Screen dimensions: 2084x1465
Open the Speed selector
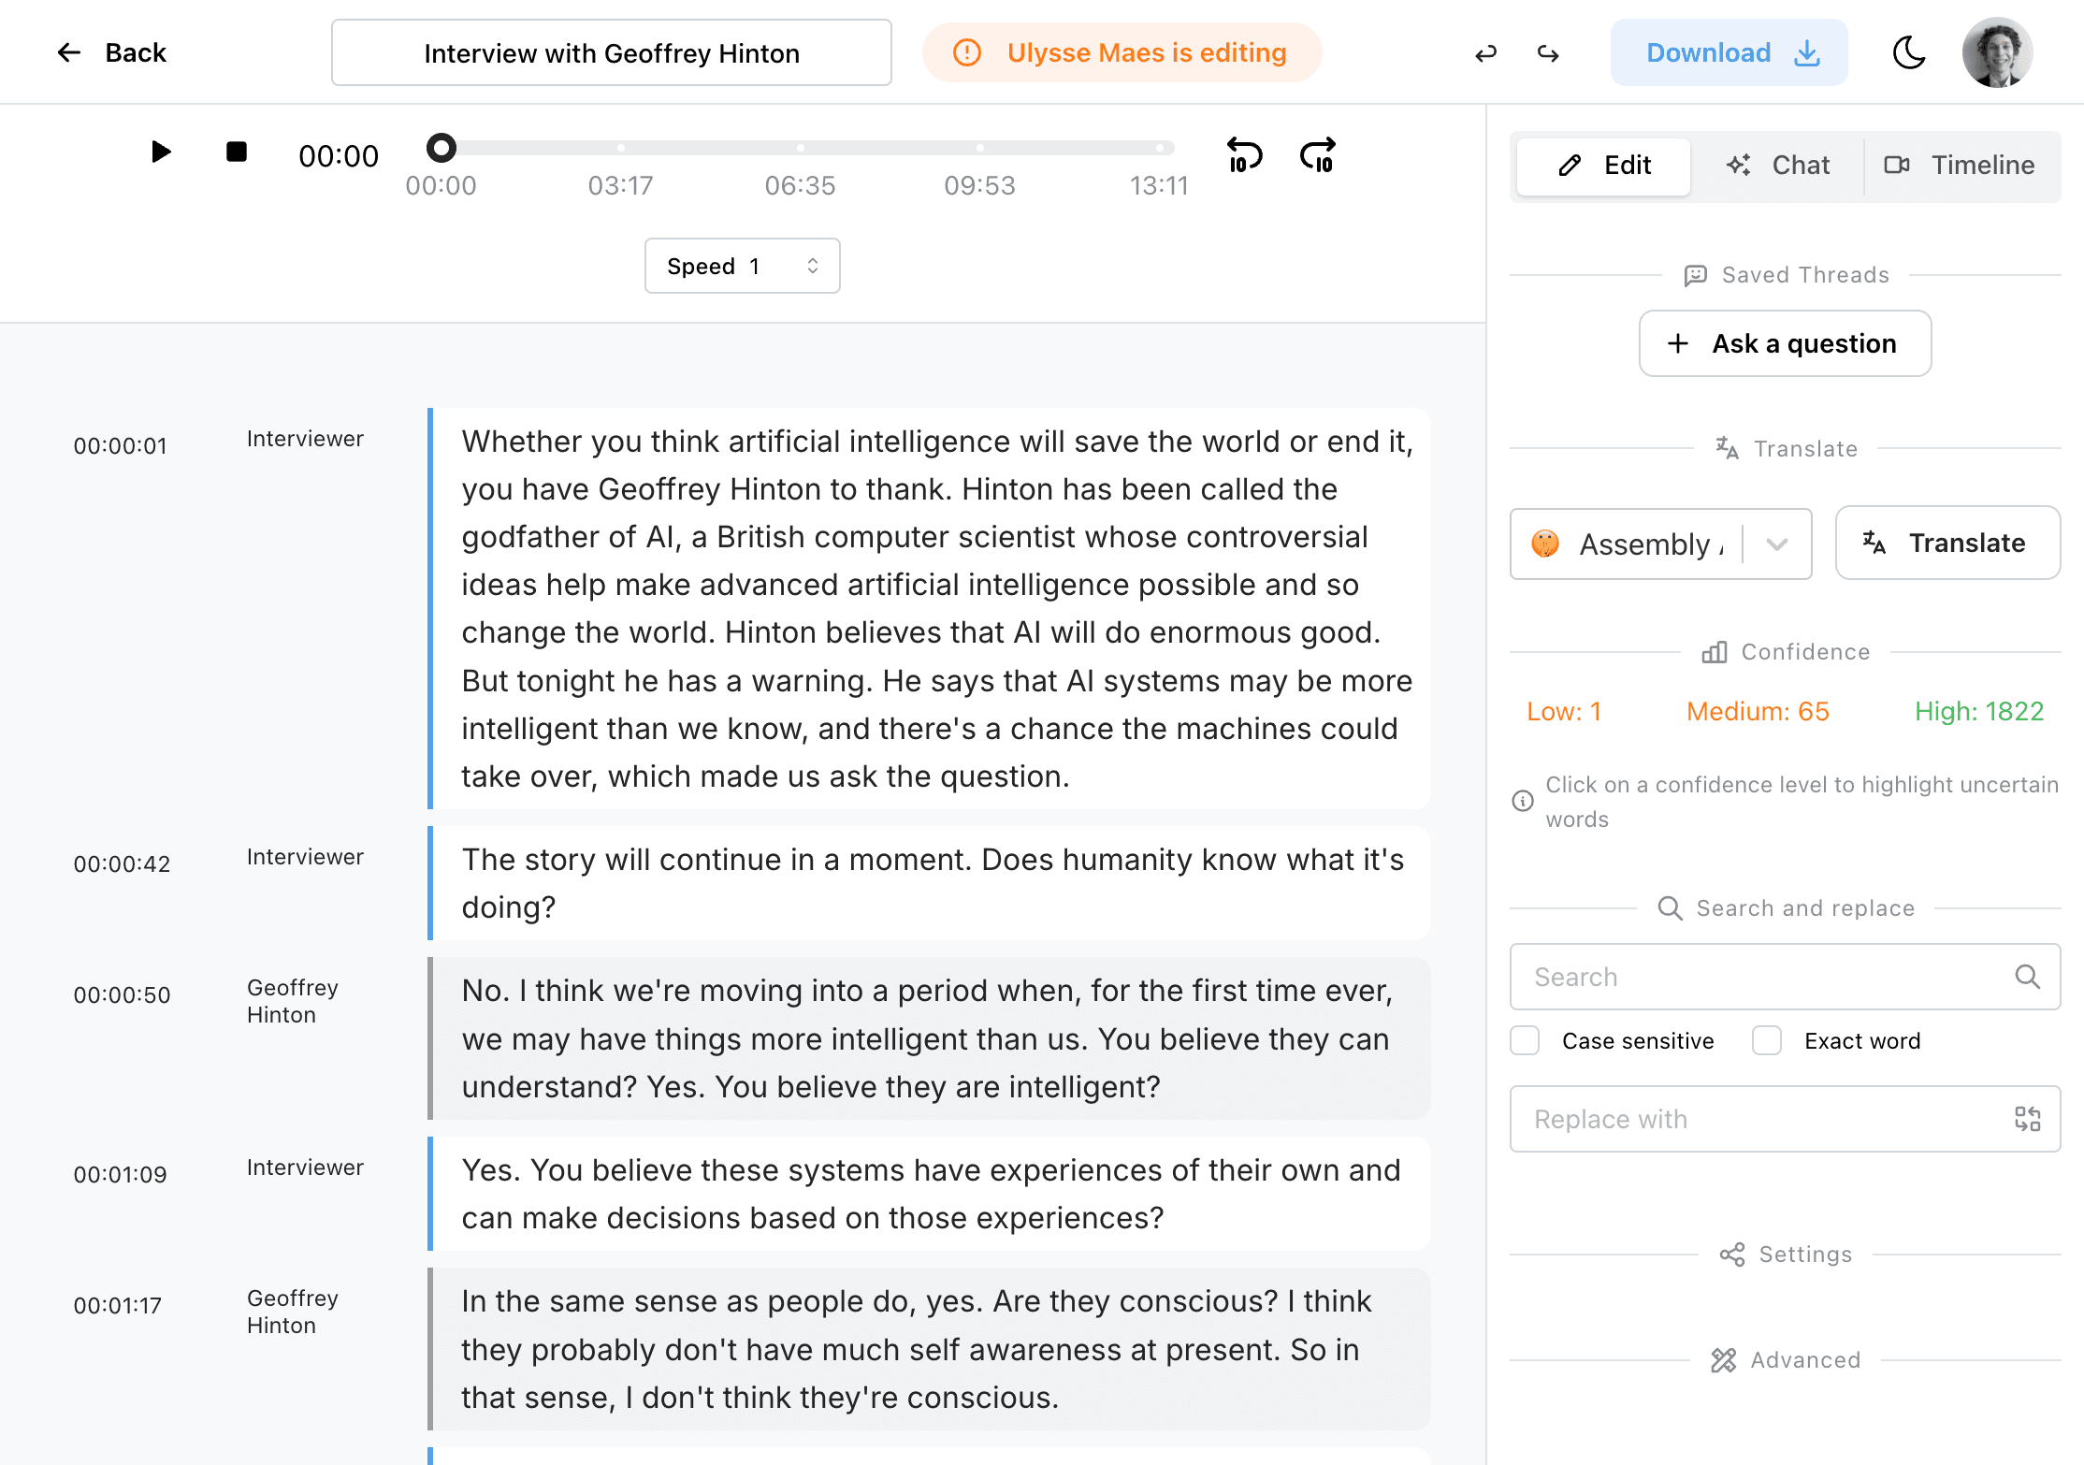pyautogui.click(x=742, y=266)
